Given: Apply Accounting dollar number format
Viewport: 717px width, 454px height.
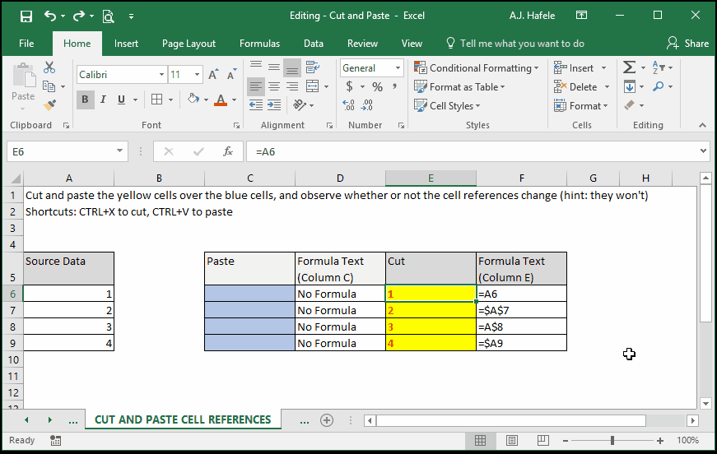Looking at the screenshot, I should [x=349, y=86].
